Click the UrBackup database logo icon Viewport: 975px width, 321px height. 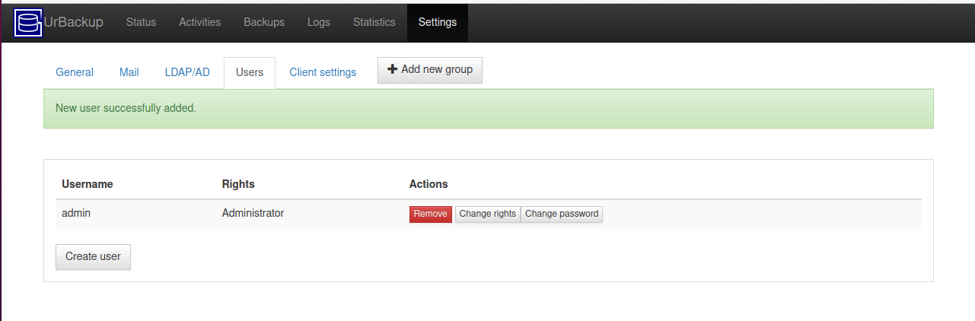tap(28, 23)
